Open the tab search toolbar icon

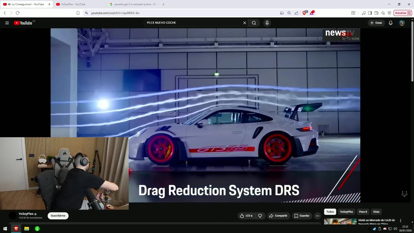click(x=353, y=13)
